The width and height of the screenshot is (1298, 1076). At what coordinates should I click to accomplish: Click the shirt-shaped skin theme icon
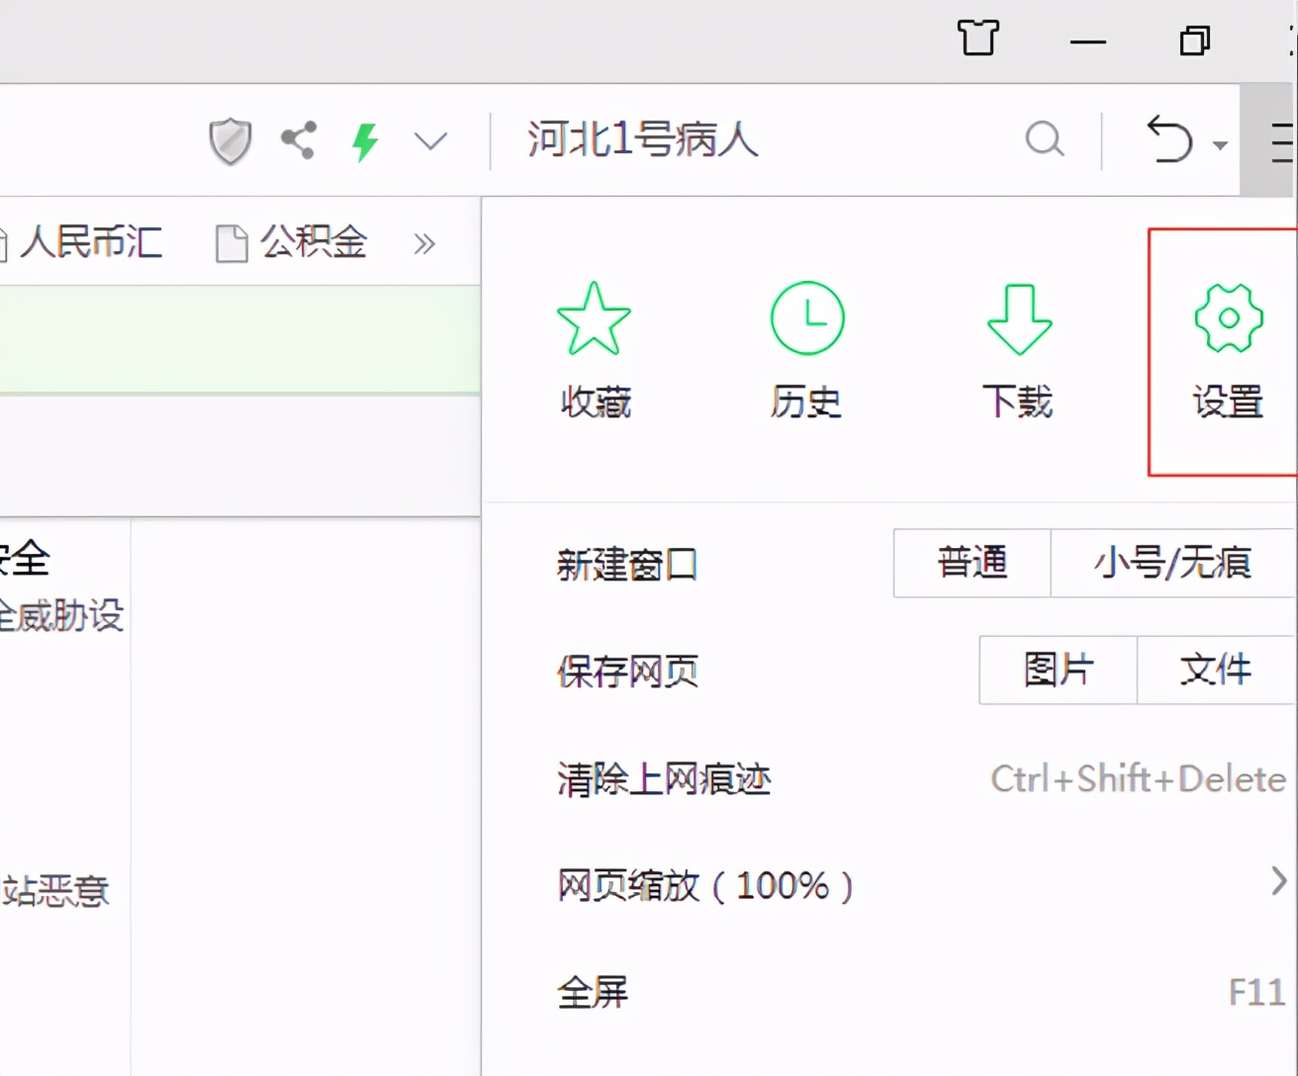[977, 38]
